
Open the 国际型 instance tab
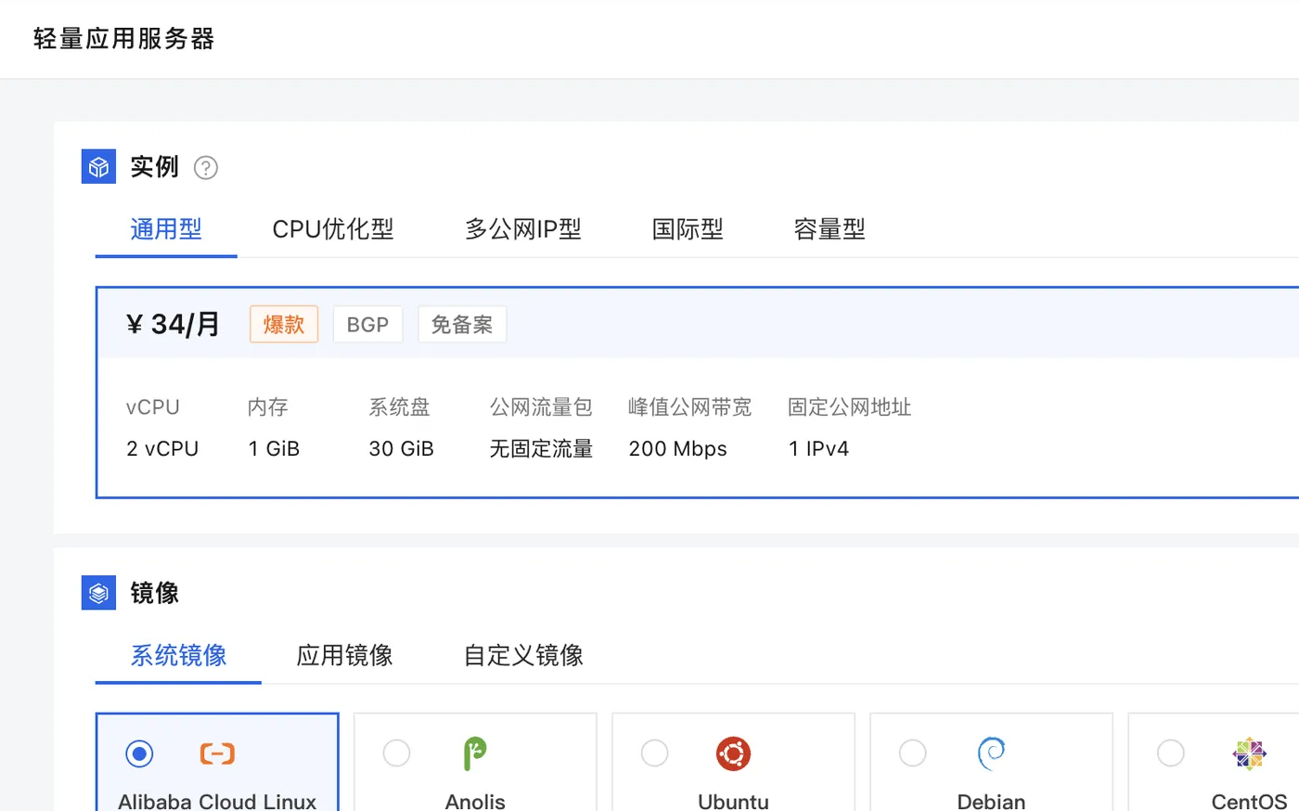tap(688, 229)
